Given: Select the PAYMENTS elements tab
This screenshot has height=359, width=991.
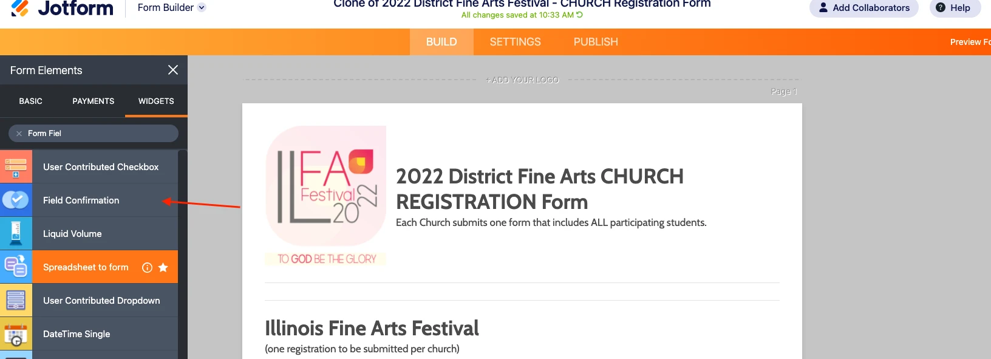Looking at the screenshot, I should [94, 101].
